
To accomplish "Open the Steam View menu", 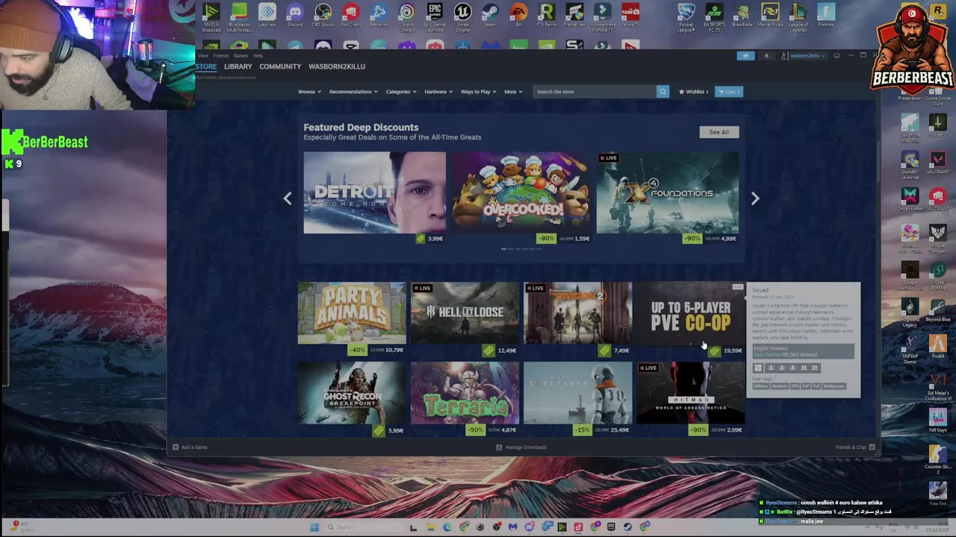I will 202,56.
